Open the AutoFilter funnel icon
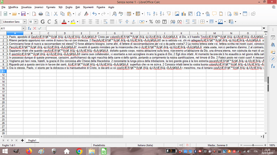 coord(169,14)
